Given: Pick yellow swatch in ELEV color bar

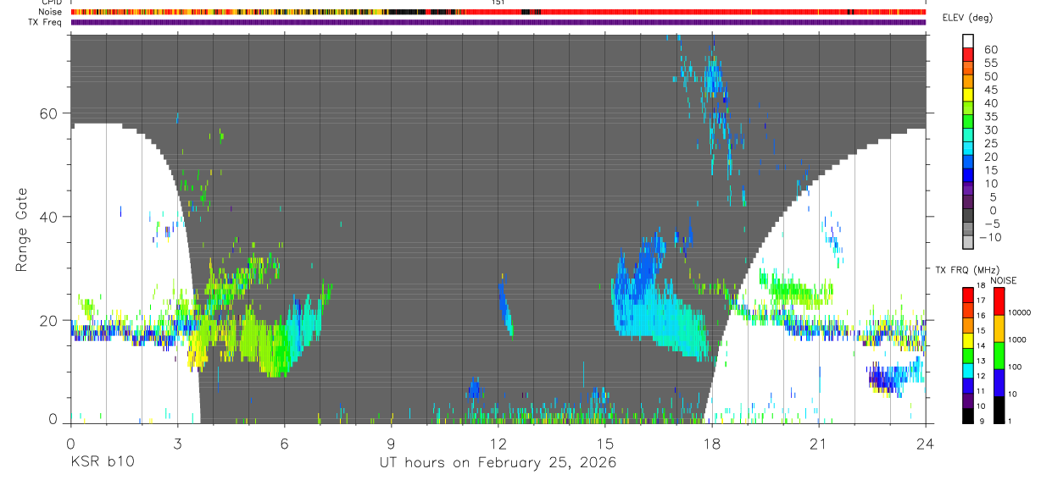Looking at the screenshot, I should (969, 94).
